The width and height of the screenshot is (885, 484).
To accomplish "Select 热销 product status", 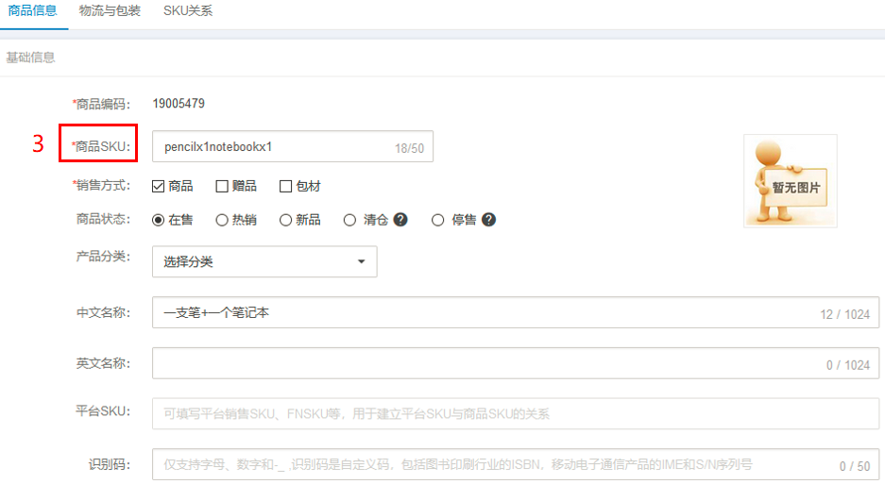I will point(222,220).
